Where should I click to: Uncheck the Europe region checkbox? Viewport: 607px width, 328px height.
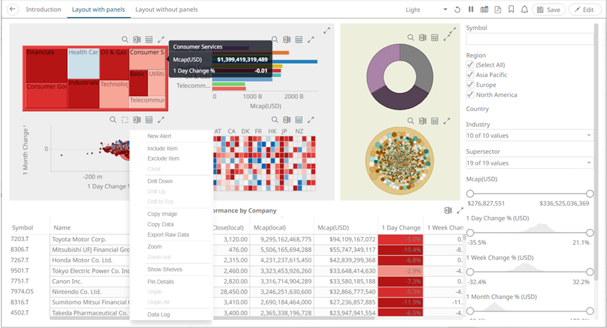click(471, 85)
